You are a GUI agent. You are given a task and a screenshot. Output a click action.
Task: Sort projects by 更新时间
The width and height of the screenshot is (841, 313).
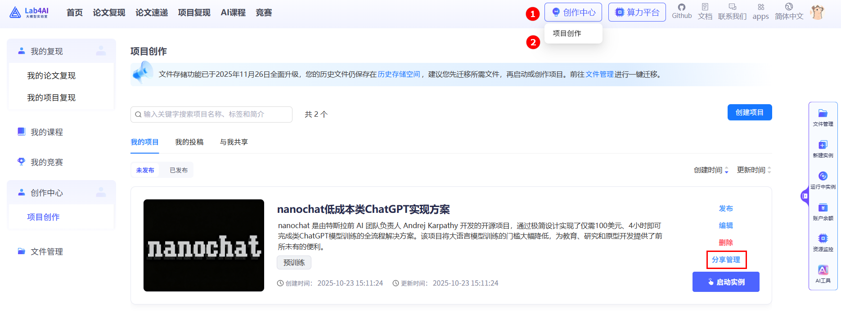754,170
